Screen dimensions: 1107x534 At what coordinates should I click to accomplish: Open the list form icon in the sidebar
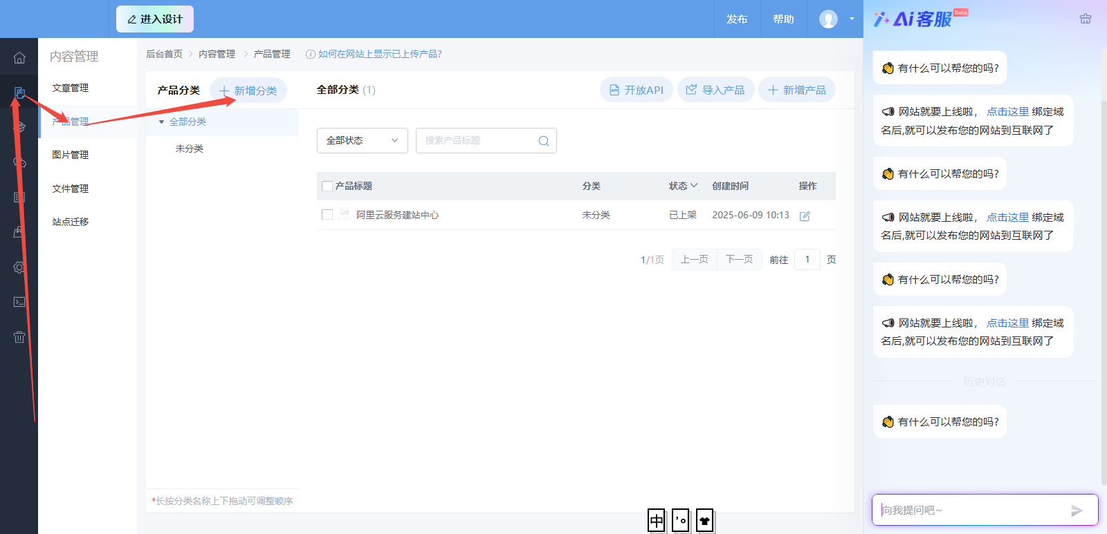19,198
